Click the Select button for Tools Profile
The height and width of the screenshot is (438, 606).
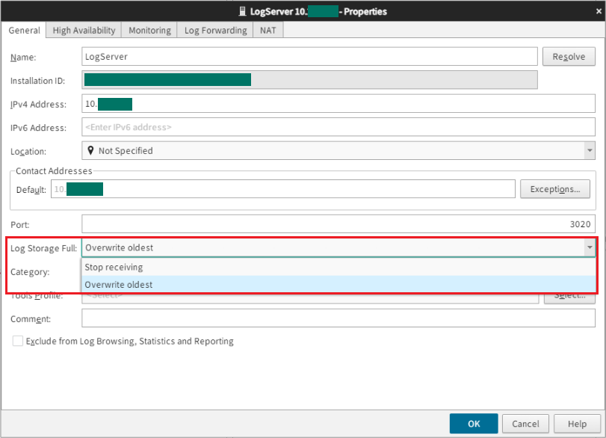click(x=569, y=295)
